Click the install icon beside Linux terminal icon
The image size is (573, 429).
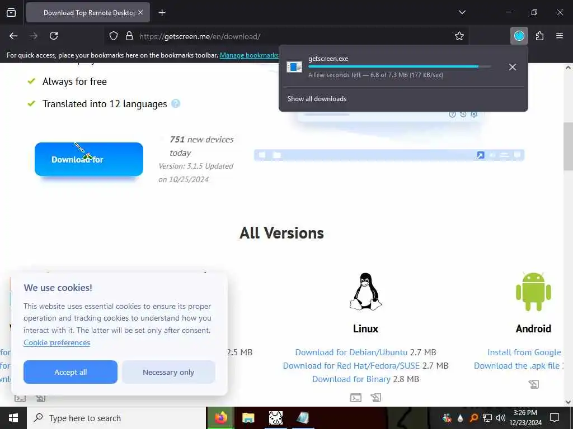pos(375,398)
